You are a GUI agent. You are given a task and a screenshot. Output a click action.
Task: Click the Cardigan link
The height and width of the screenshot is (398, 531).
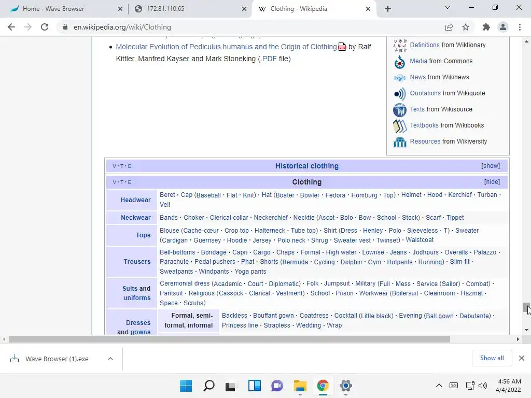174,240
